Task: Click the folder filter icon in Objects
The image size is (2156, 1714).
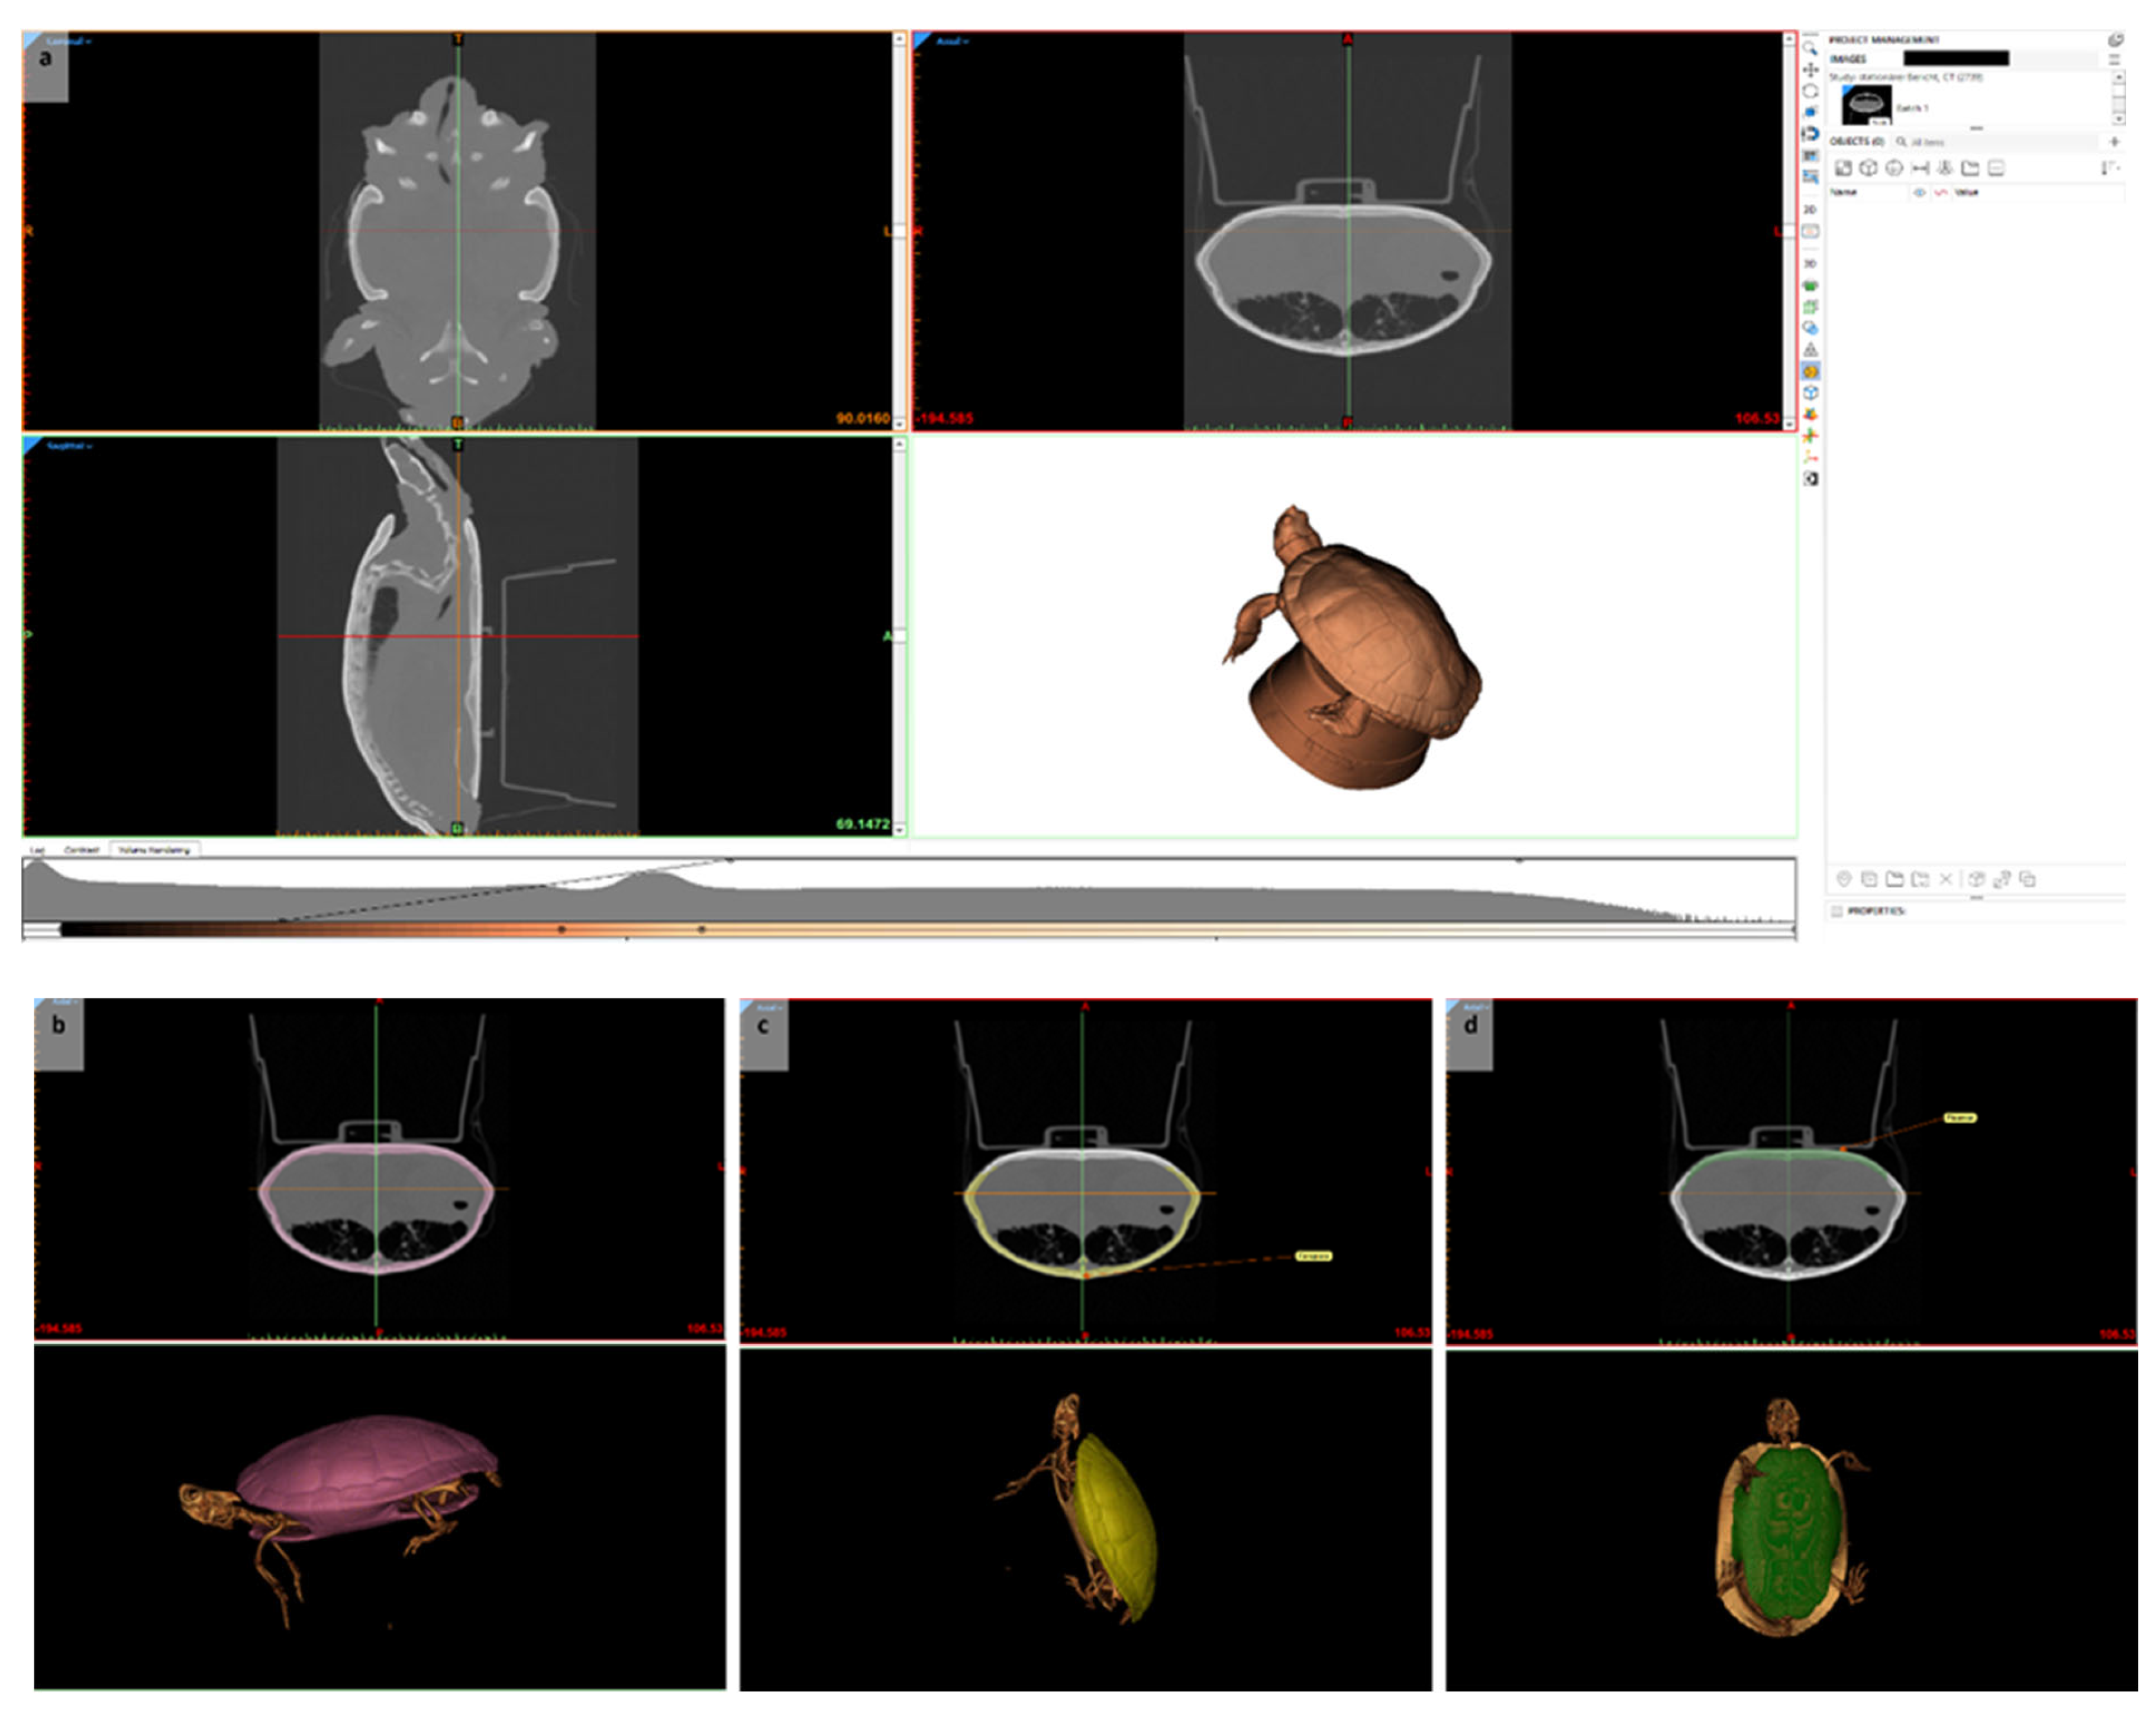Action: [1970, 168]
